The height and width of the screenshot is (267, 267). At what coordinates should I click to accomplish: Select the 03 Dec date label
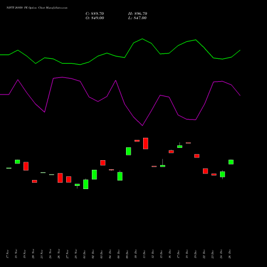pos(101,254)
